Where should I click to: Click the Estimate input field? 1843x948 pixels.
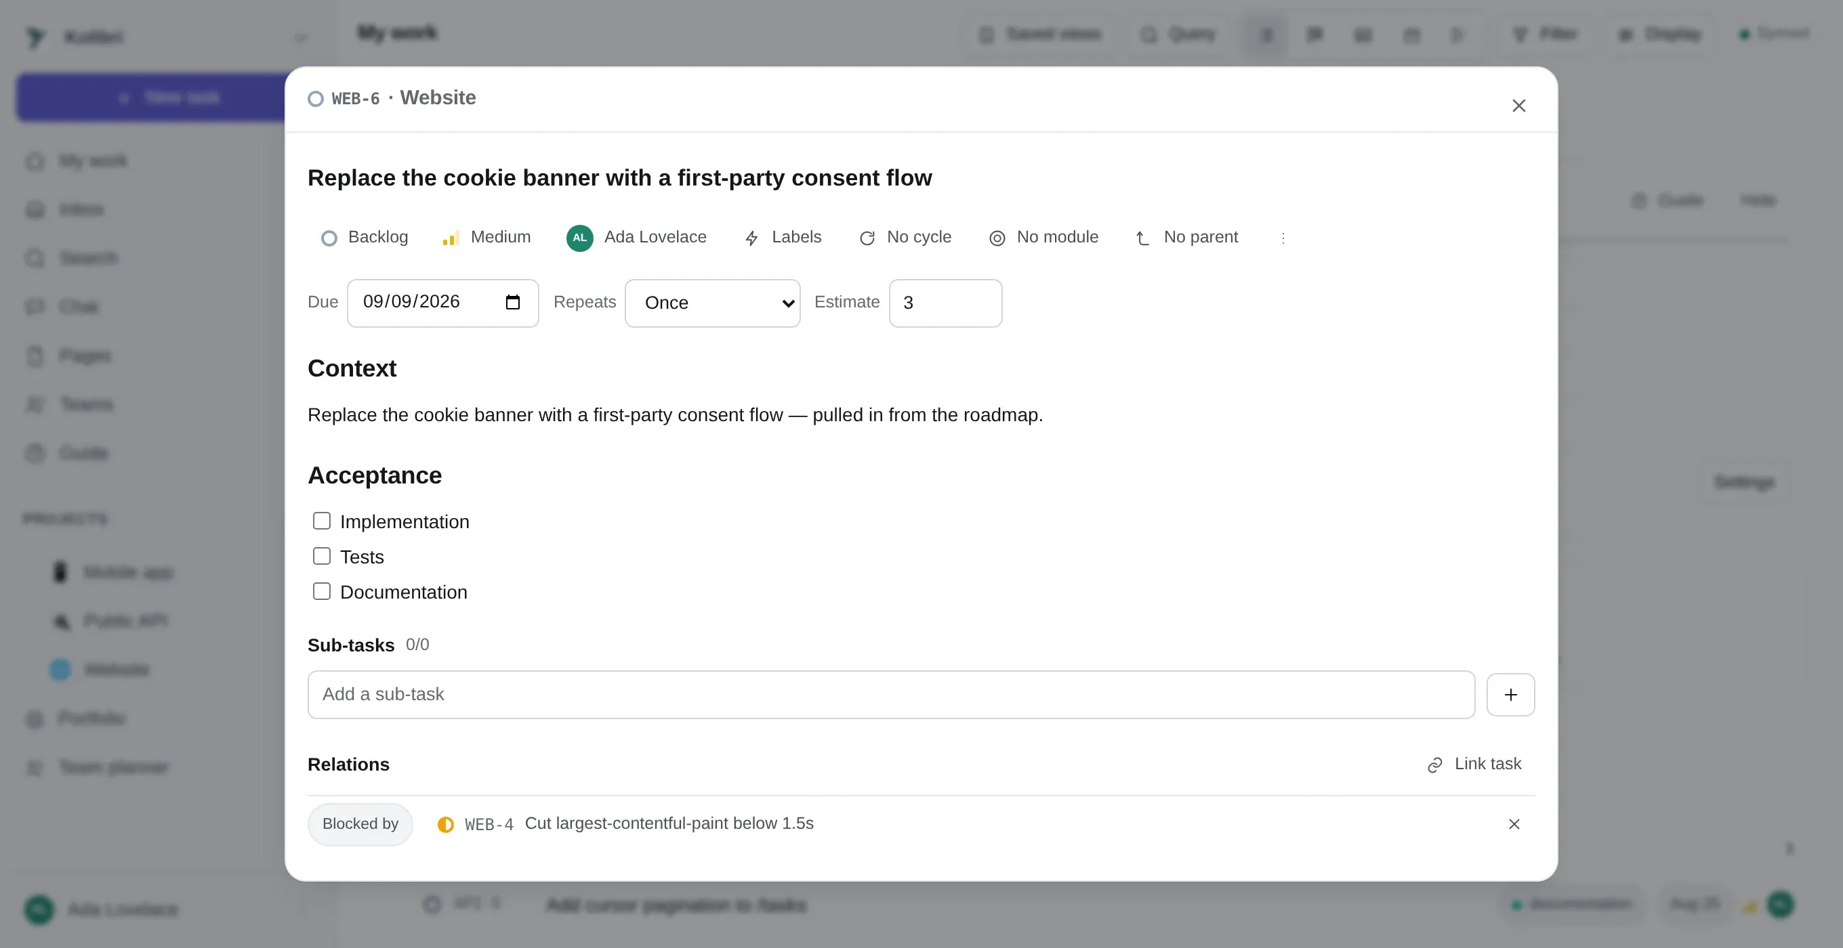[945, 303]
